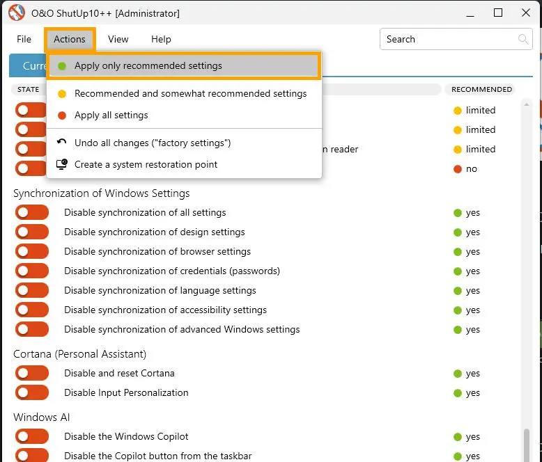Select Undo all changes factory settings
Image resolution: width=542 pixels, height=462 pixels.
click(x=183, y=143)
